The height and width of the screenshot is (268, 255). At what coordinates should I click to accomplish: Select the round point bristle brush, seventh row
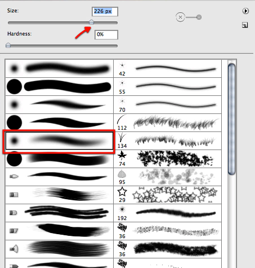tap(59, 177)
